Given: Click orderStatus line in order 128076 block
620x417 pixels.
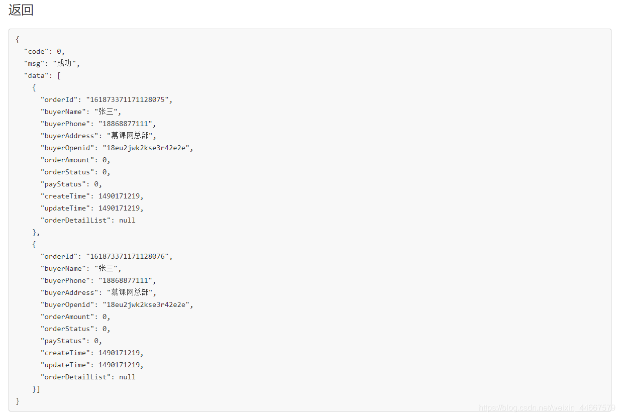Looking at the screenshot, I should point(75,329).
